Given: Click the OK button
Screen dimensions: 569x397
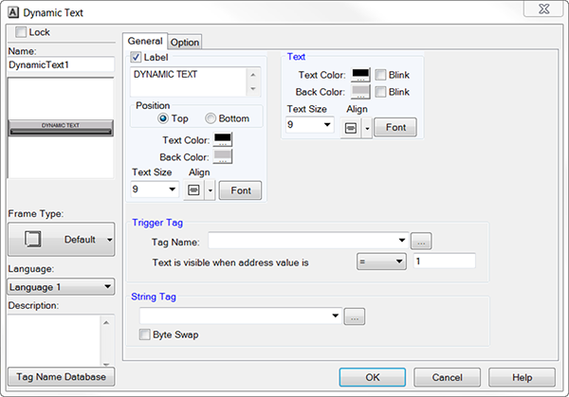Looking at the screenshot, I should coord(373,377).
